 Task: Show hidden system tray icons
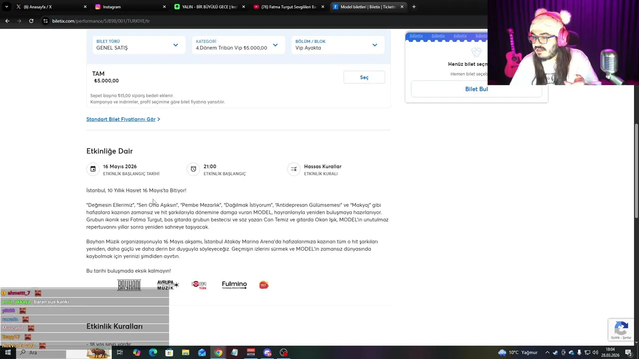547,353
